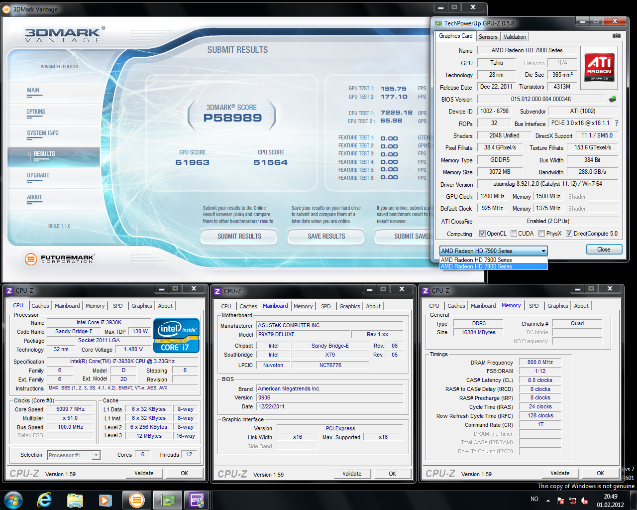Open the Windows Start orb
The width and height of the screenshot is (637, 510).
point(13,500)
